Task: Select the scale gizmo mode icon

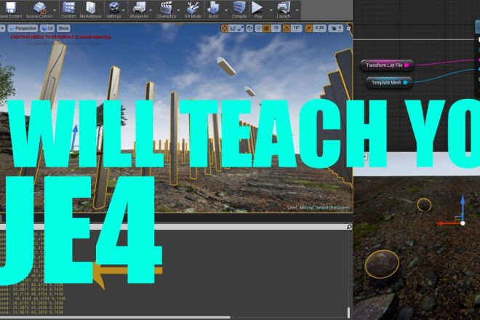Action: (x=241, y=28)
